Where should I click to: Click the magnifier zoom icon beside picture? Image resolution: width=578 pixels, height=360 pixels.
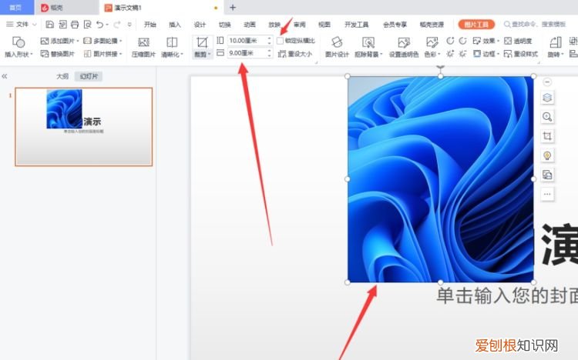pos(547,117)
